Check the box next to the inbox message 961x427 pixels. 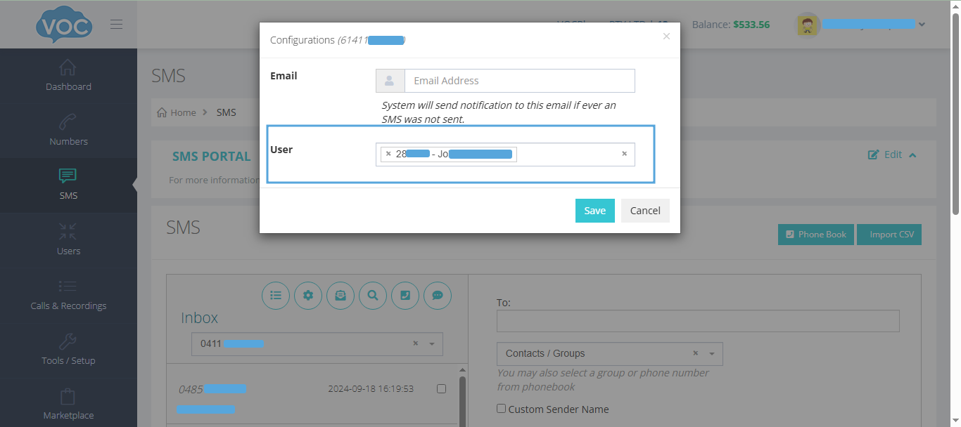(x=441, y=388)
